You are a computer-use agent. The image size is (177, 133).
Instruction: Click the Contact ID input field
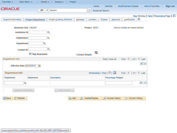coord(38,49)
